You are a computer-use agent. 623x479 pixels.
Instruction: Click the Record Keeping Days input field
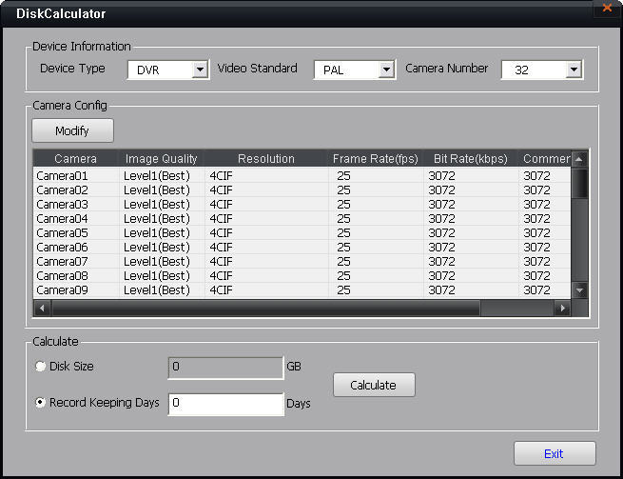pyautogui.click(x=225, y=404)
